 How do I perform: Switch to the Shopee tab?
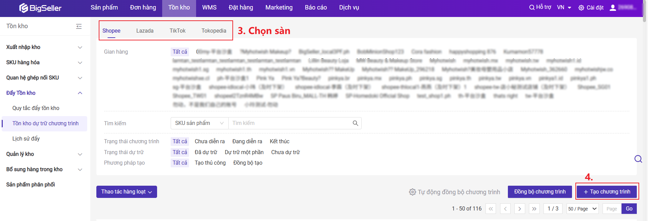click(111, 31)
